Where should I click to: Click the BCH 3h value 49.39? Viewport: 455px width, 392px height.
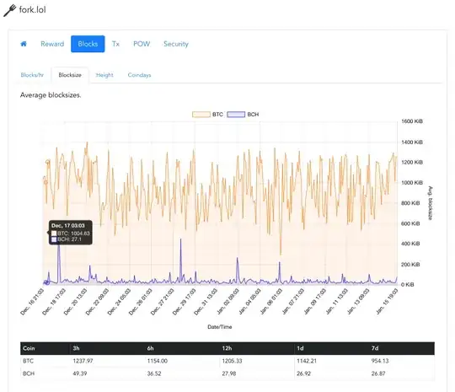(x=80, y=373)
